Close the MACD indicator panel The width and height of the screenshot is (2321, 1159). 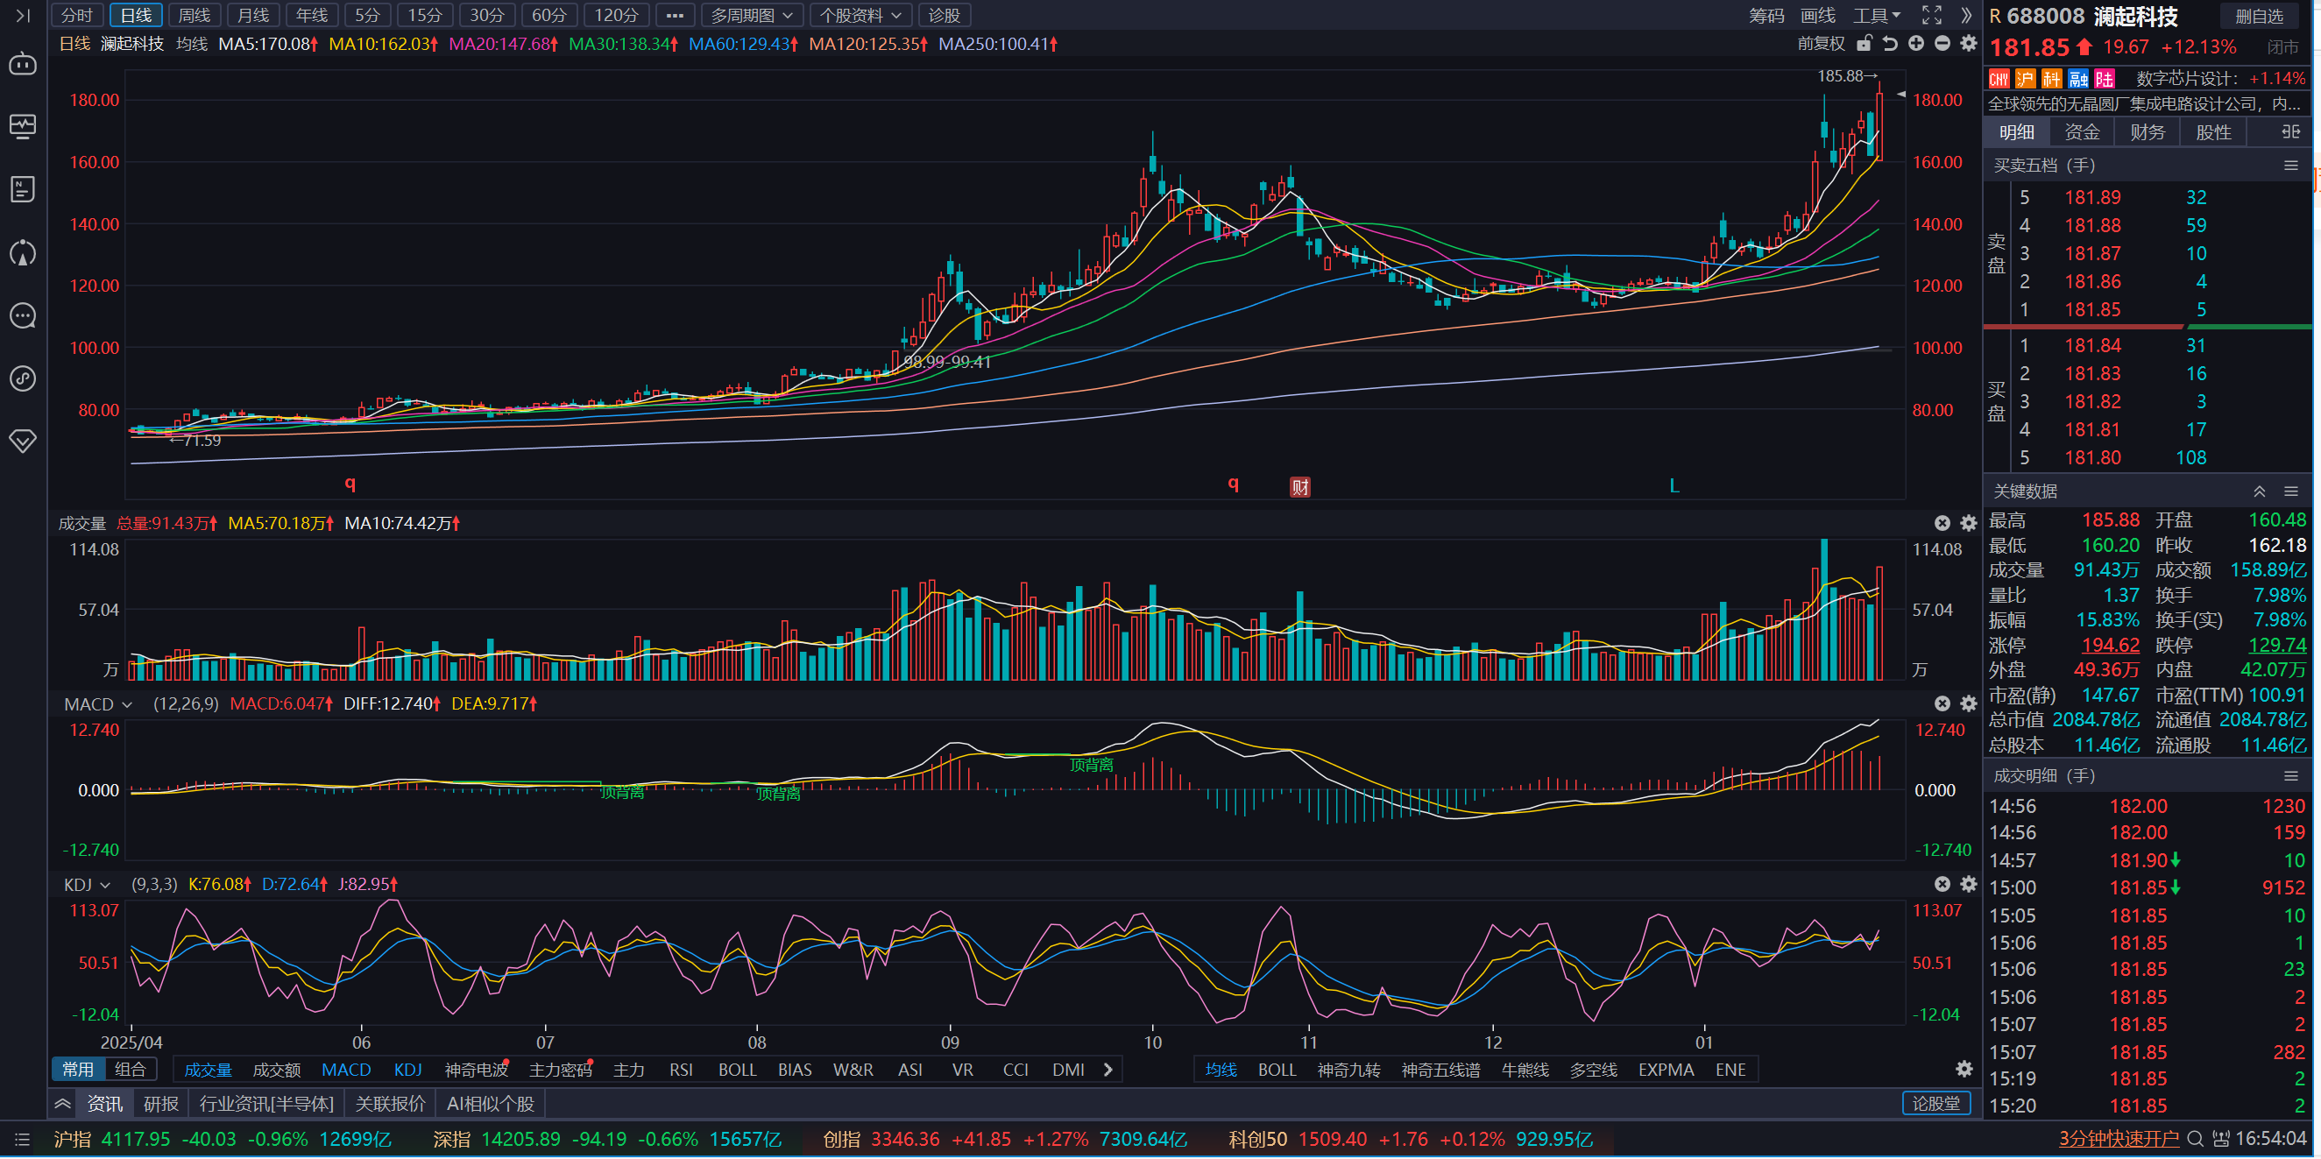pyautogui.click(x=1942, y=704)
